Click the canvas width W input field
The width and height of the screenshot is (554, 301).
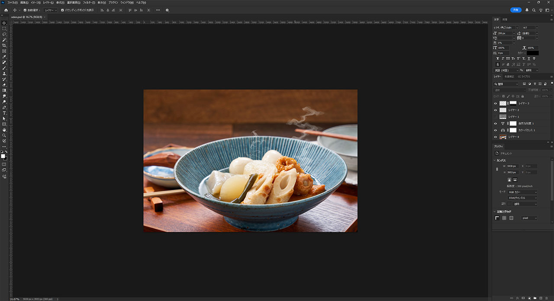pyautogui.click(x=513, y=166)
